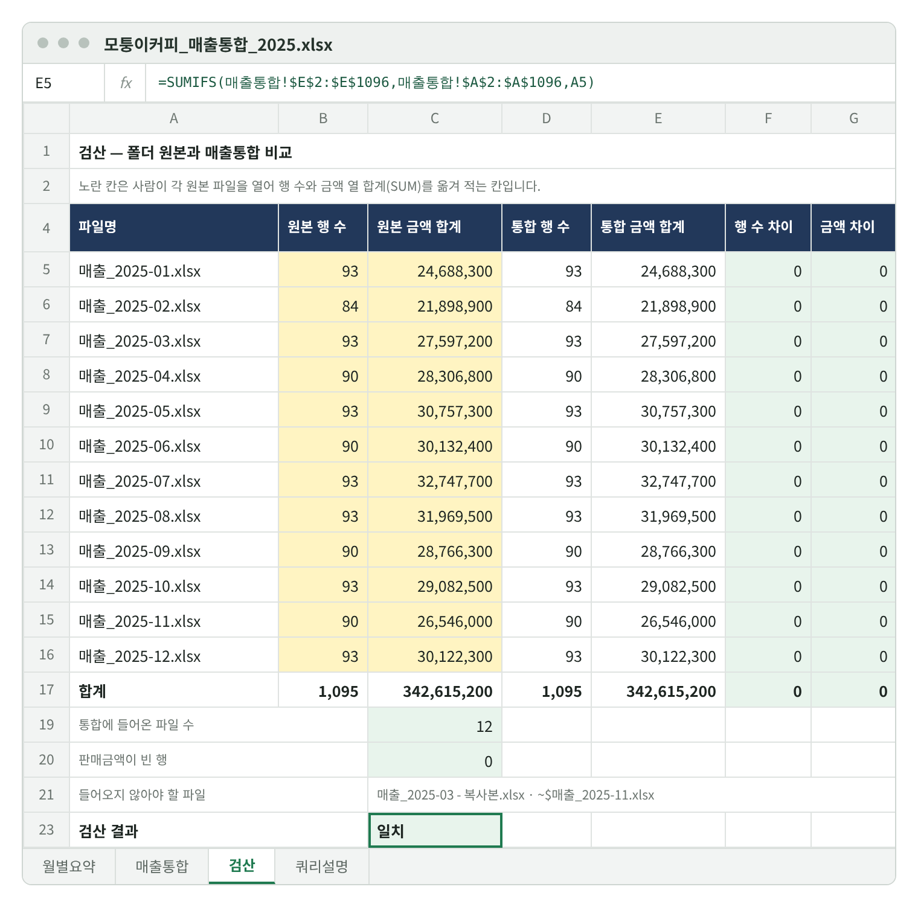Image resolution: width=918 pixels, height=907 pixels.
Task: Click the 통합 행 수 header cell
Action: [x=547, y=228]
